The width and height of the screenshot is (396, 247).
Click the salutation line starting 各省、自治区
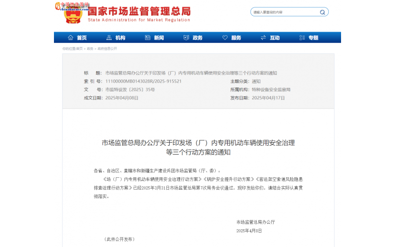[156, 171]
